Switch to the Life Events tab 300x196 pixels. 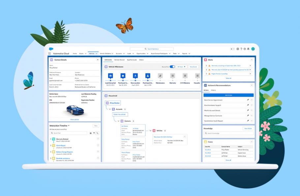pyautogui.click(x=108, y=60)
